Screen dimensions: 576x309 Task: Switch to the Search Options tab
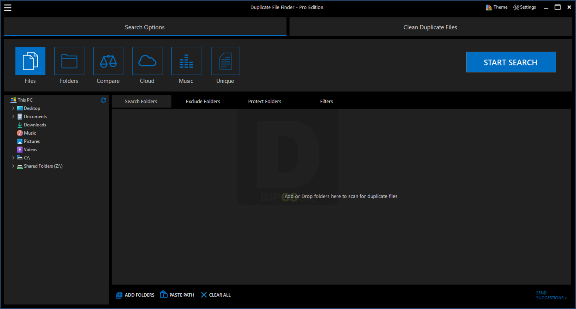(145, 27)
